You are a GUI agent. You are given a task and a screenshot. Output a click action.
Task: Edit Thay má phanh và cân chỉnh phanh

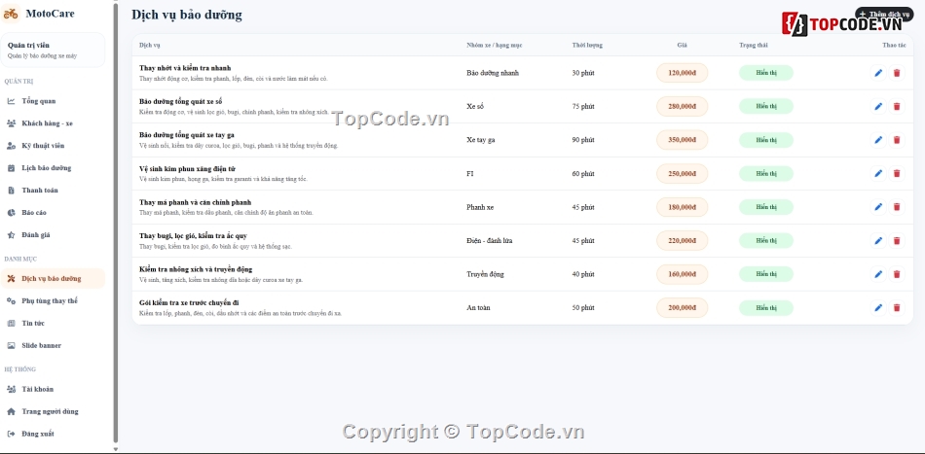[x=878, y=207]
